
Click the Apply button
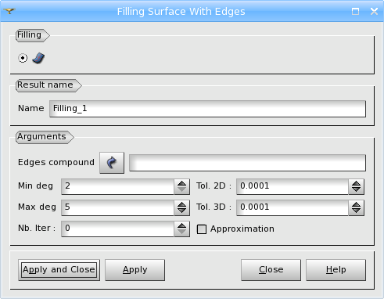pos(135,270)
